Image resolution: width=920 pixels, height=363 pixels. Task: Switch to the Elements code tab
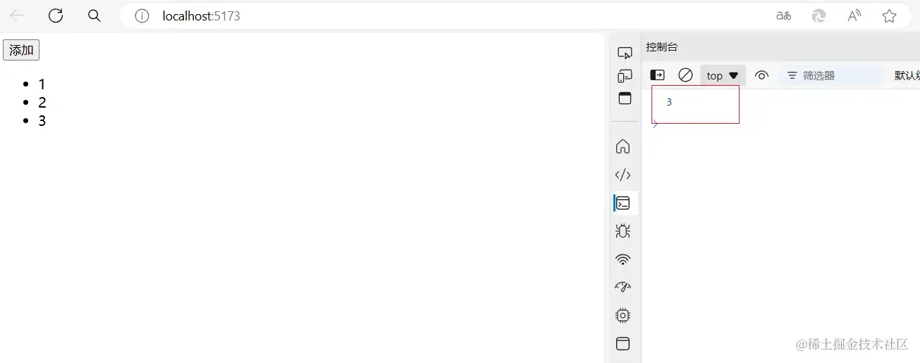[x=622, y=174]
